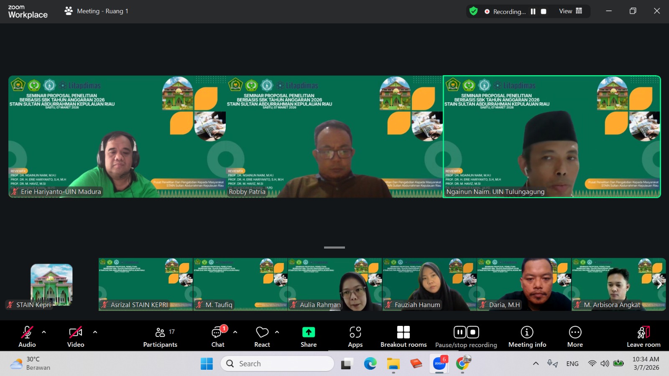Image resolution: width=669 pixels, height=376 pixels.
Task: Expand chat options arrow
Action: (x=235, y=332)
